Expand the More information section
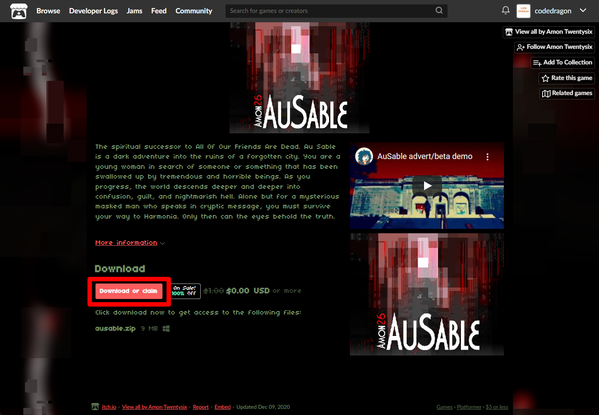Screen dimensions: 599x415 tap(130, 243)
